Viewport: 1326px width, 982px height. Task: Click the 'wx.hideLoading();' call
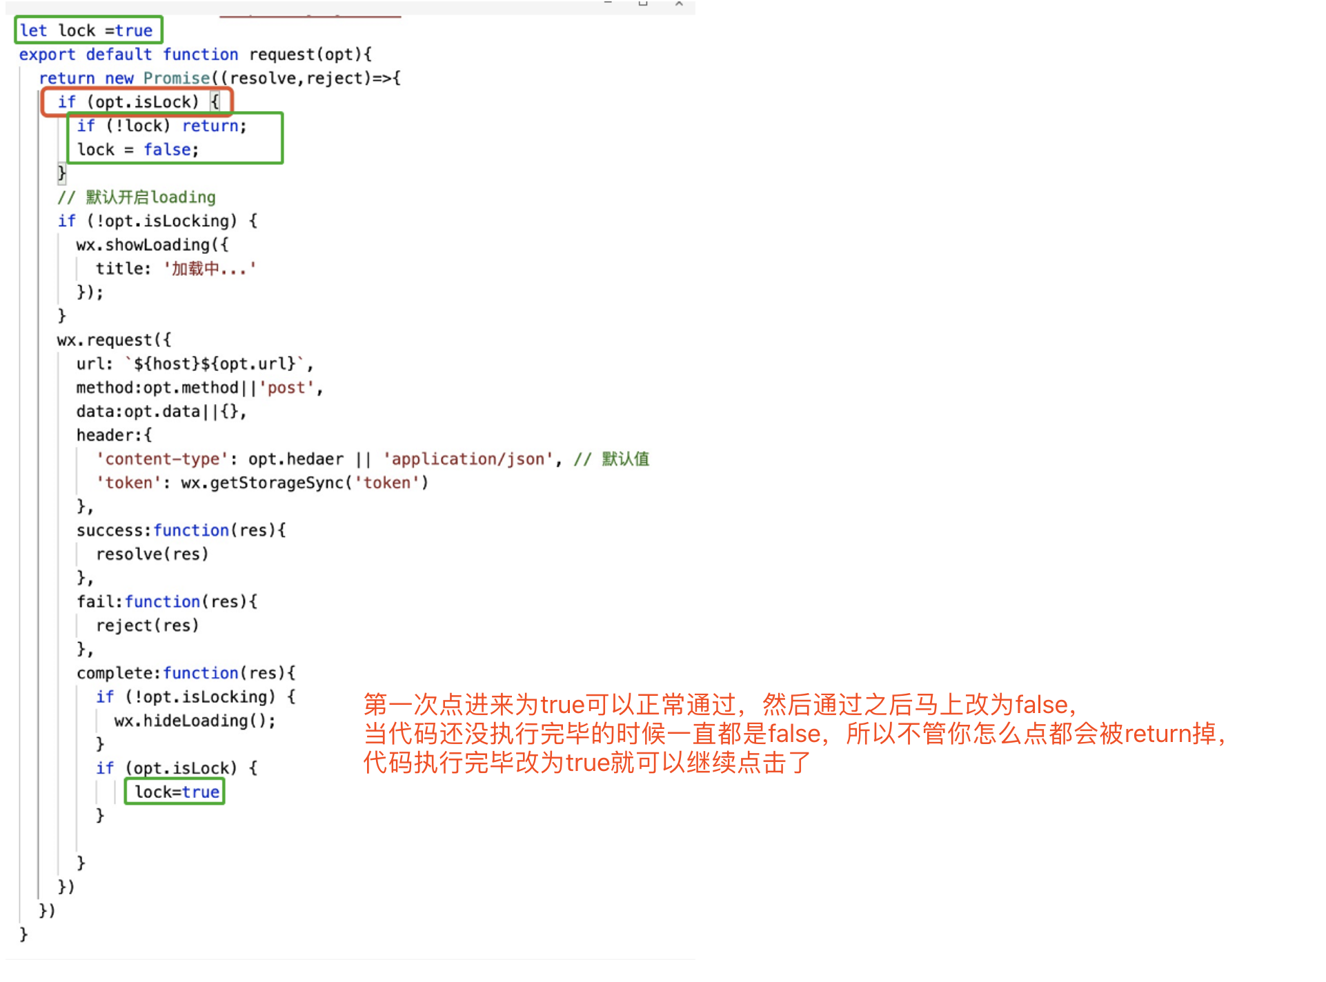tap(195, 721)
